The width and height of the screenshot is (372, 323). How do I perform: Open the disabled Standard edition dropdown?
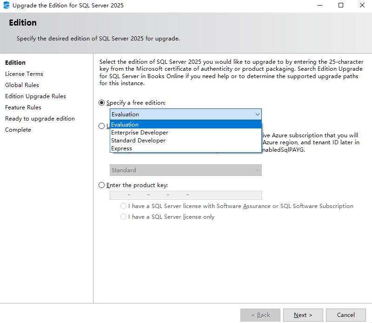186,170
